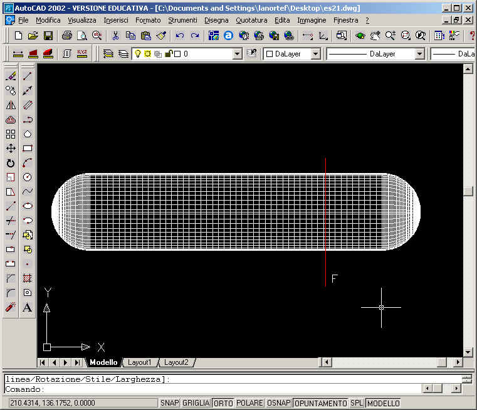Image resolution: width=477 pixels, height=410 pixels.
Task: Open the Help question mark menu
Action: pos(367,20)
